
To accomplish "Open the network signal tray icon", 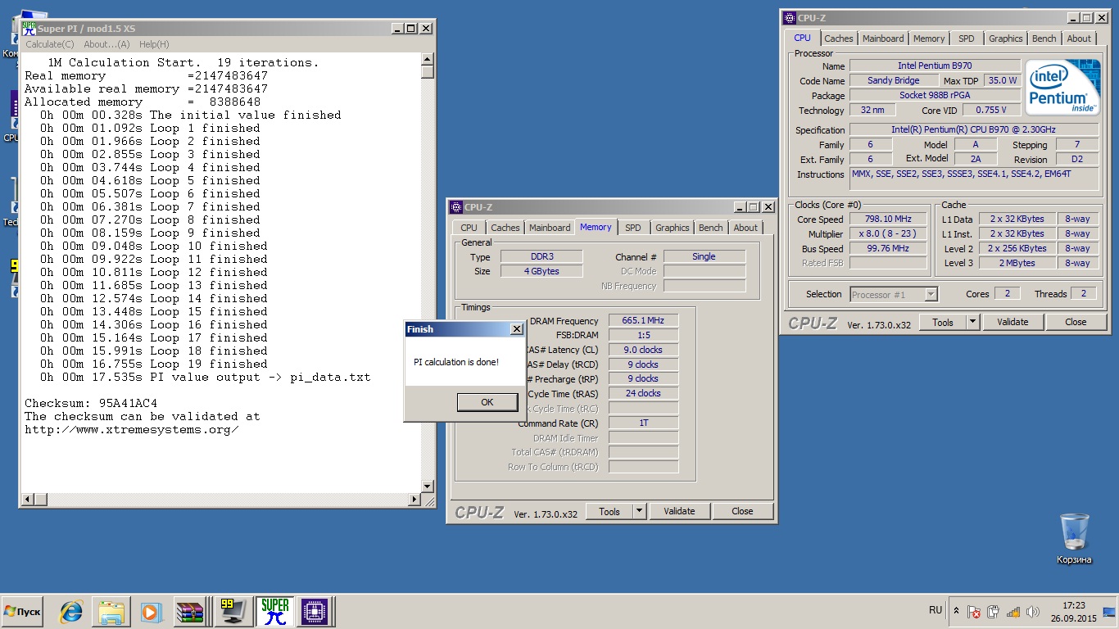I will coord(1013,612).
